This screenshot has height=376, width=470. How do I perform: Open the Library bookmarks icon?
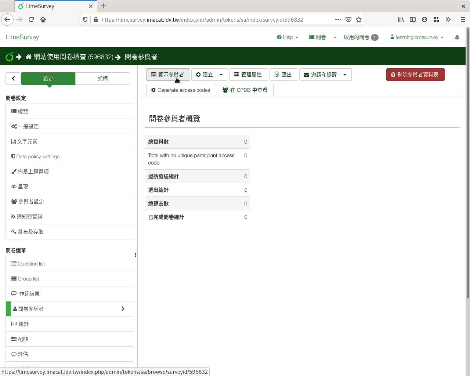pos(401,19)
